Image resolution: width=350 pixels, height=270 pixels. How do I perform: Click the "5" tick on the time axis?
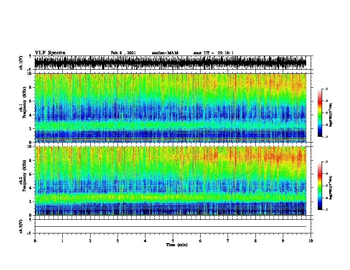click(x=173, y=241)
